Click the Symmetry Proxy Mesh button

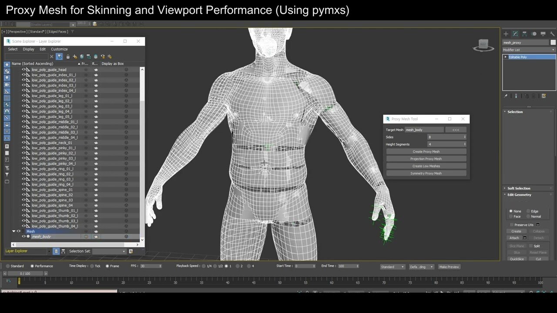point(426,173)
